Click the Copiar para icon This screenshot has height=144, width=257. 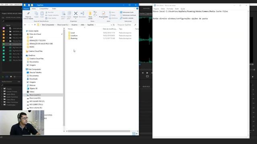click(x=69, y=15)
